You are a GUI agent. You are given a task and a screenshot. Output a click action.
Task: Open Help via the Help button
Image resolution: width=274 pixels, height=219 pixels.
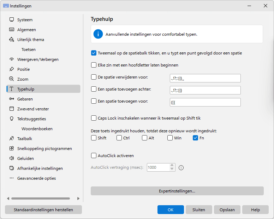[255, 210]
